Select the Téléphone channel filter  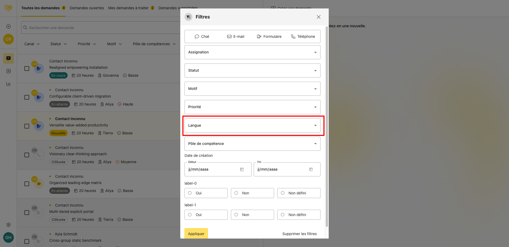[x=303, y=36]
